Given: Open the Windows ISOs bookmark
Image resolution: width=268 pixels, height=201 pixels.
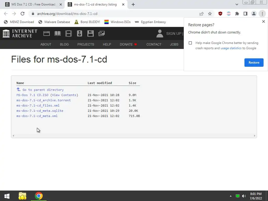Looking at the screenshot, I should [x=118, y=22].
